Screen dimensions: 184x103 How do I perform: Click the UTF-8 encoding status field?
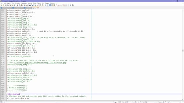pos(170,102)
